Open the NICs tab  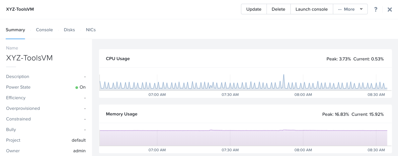click(x=91, y=30)
